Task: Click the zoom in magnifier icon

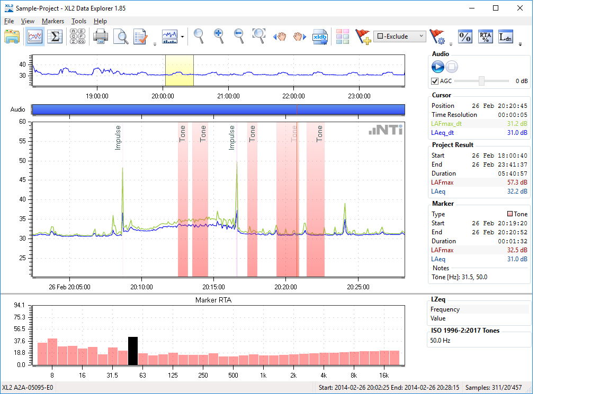Action: click(219, 36)
